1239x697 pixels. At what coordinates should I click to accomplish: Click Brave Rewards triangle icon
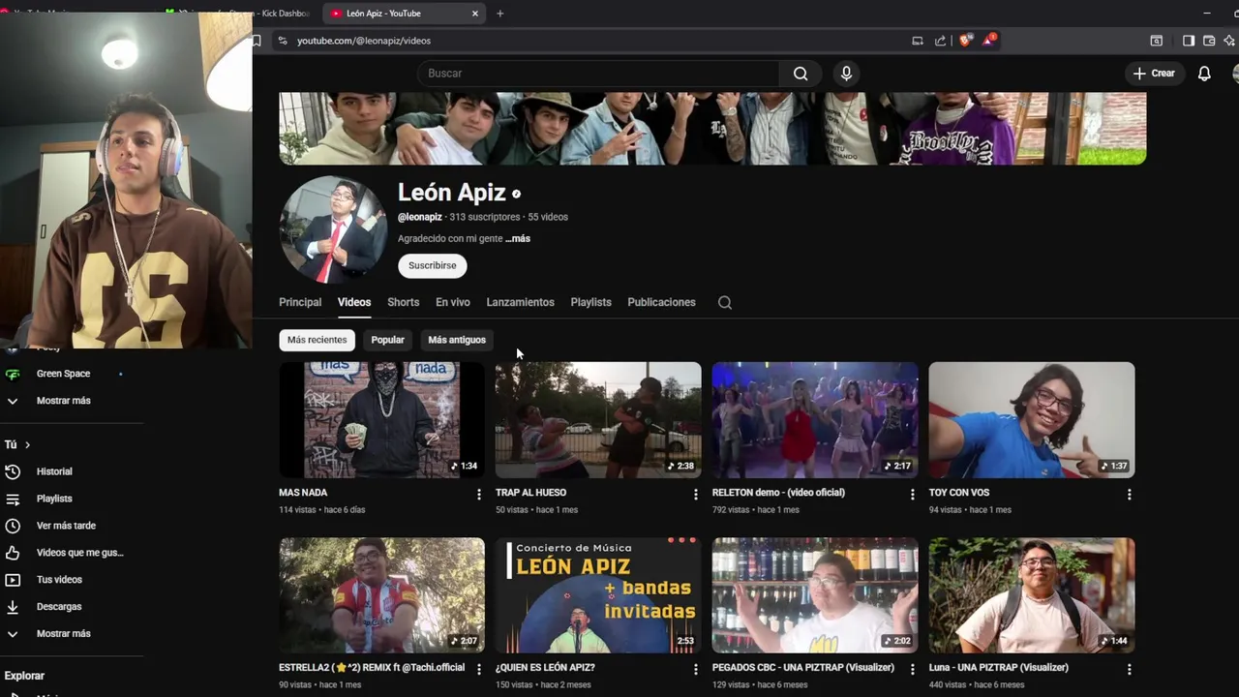pyautogui.click(x=988, y=41)
